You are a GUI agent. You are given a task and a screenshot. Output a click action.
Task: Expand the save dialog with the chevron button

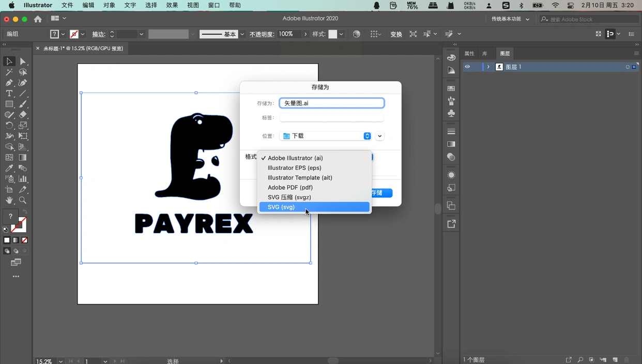pyautogui.click(x=380, y=136)
